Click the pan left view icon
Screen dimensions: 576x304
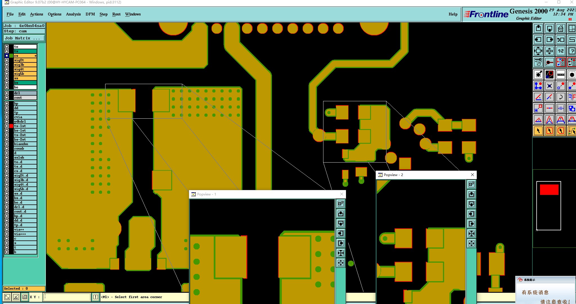(x=538, y=40)
